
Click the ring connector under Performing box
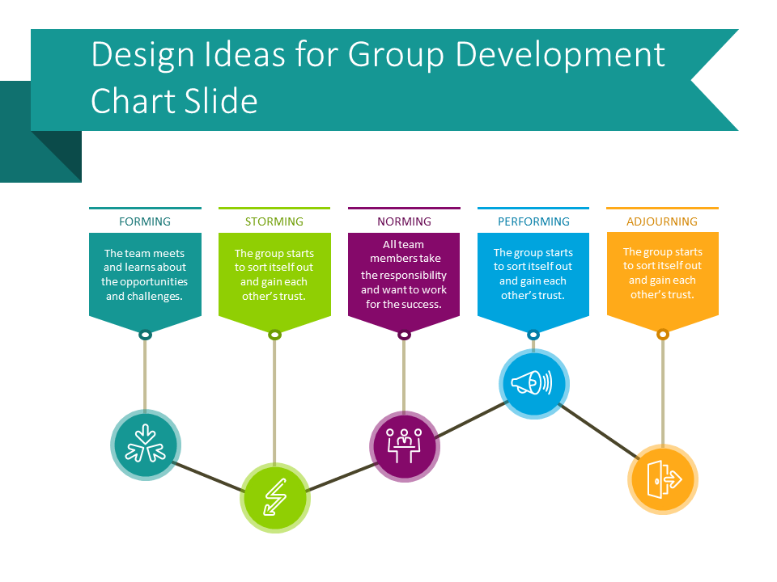(533, 335)
